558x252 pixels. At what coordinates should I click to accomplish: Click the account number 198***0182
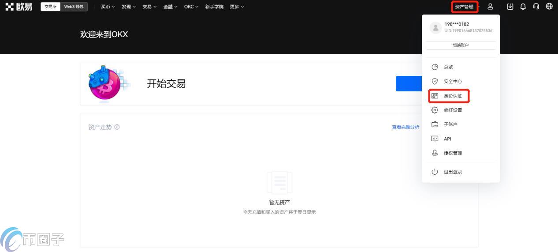click(457, 24)
